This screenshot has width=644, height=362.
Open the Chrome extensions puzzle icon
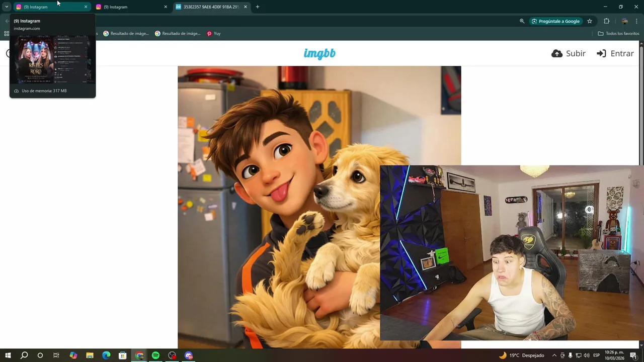click(x=606, y=21)
